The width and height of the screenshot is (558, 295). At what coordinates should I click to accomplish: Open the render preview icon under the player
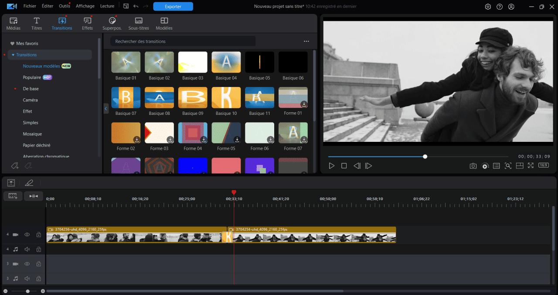pyautogui.click(x=485, y=166)
